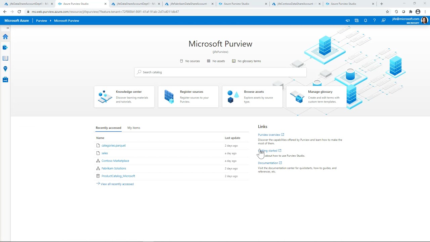Screen dimensions: 430x242
Task: Open the Register sources card
Action: click(188, 97)
